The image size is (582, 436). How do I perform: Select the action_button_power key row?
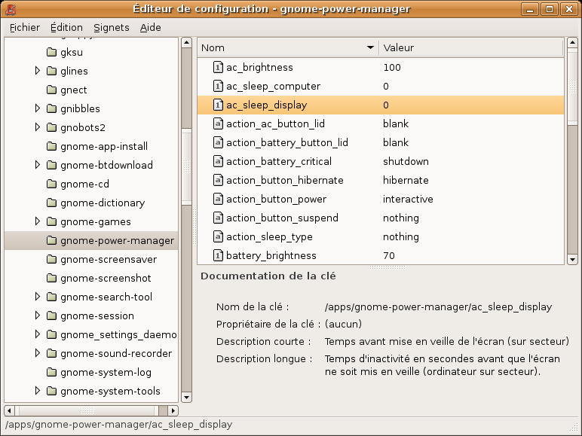380,200
